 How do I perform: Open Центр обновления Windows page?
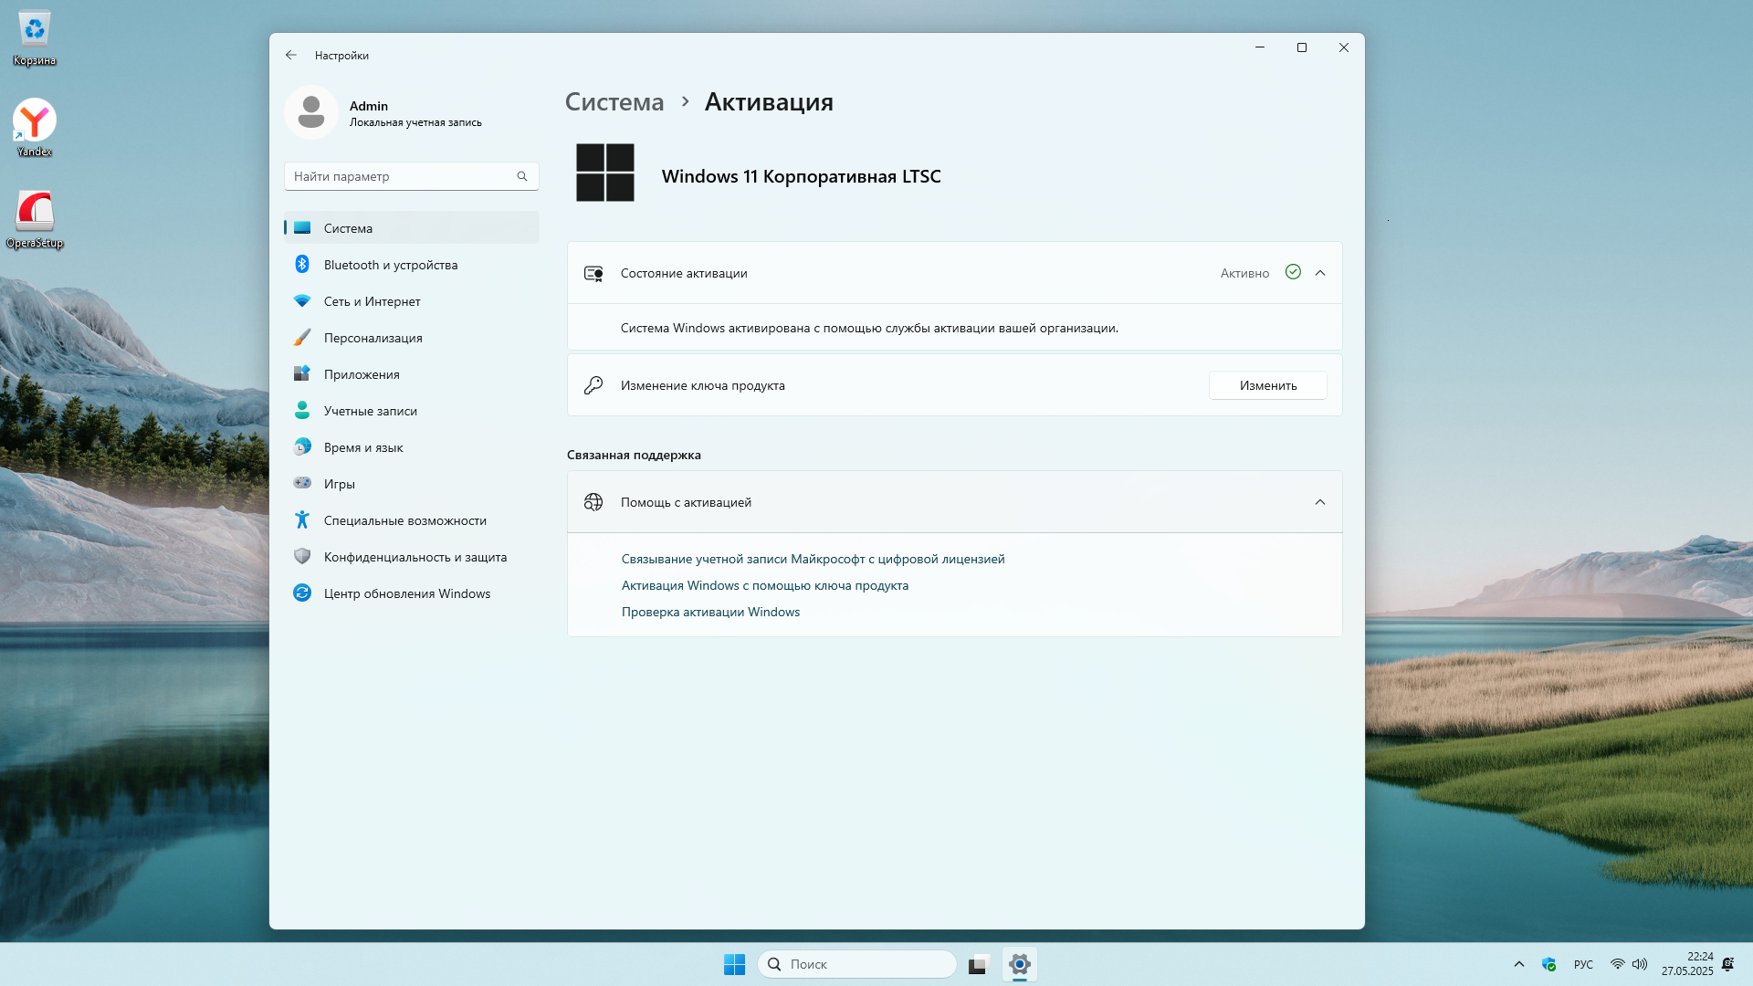point(406,593)
